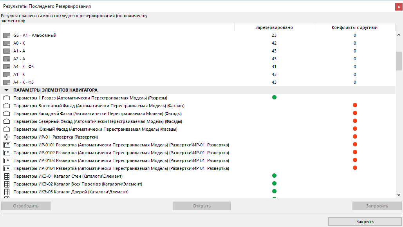Select the schedule icon for ИКЭ-01 Каталог Стен
Screen dimensions: 403x227
(x=6, y=176)
